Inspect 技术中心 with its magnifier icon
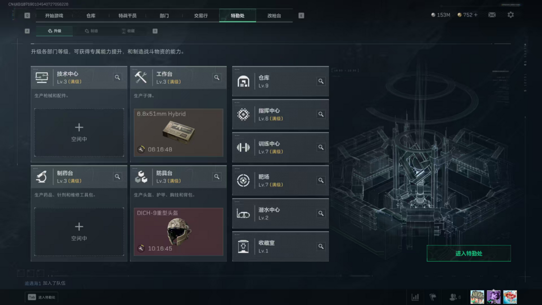Image resolution: width=542 pixels, height=305 pixels. 117,77
